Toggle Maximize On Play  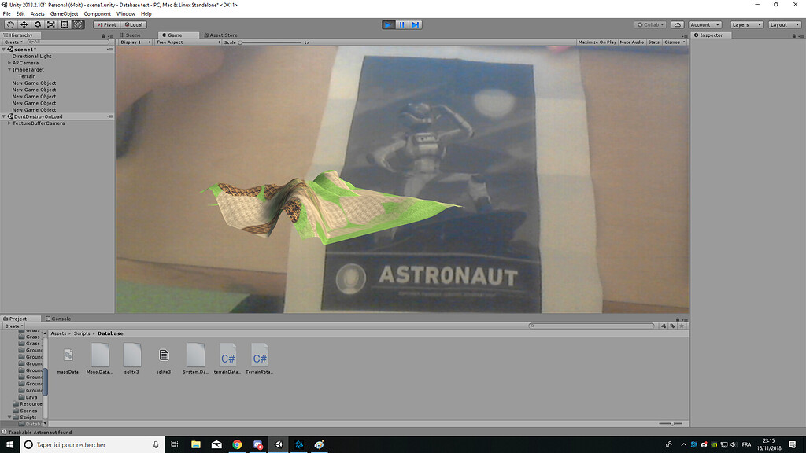pos(597,42)
